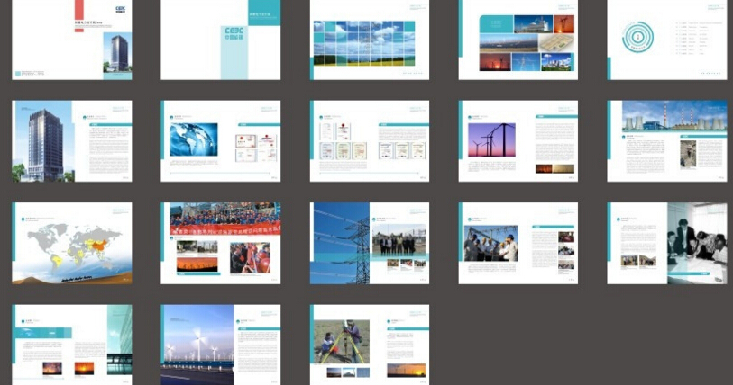
Task: Select the group photo page with red banner
Action: point(221,243)
